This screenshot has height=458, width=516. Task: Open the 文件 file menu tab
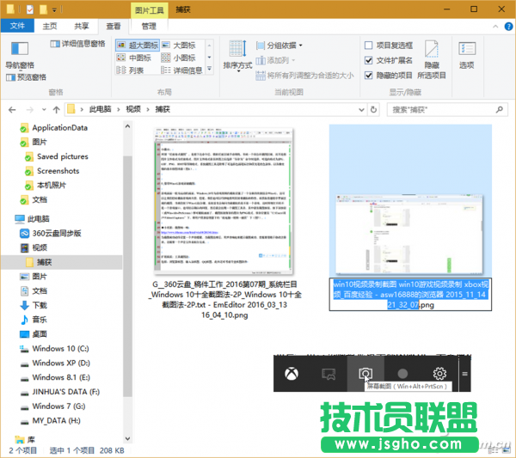point(16,27)
